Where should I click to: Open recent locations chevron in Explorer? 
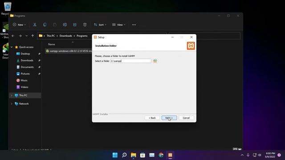point(27,36)
